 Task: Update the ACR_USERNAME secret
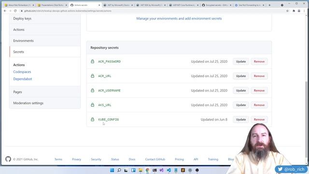point(241,90)
